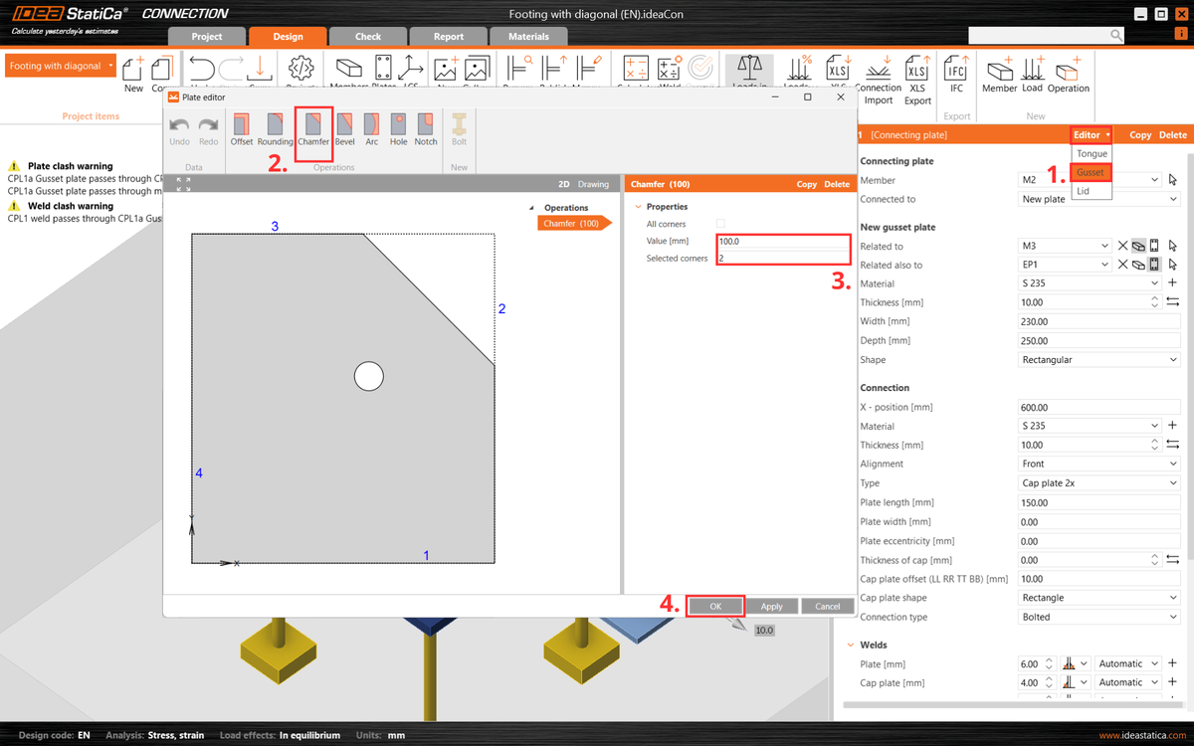The height and width of the screenshot is (746, 1194).
Task: Select the Bevel operation tool
Action: 344,130
